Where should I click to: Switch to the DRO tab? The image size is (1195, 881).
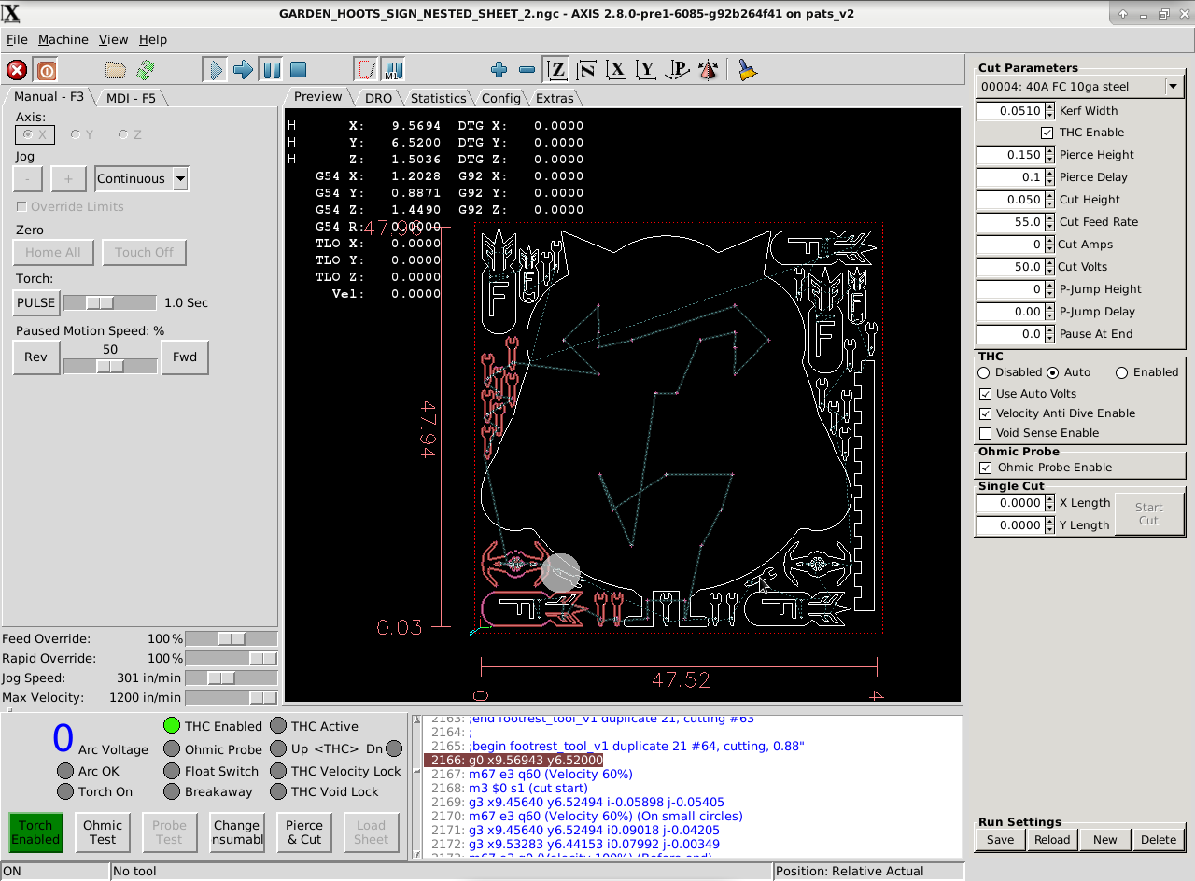pyautogui.click(x=378, y=98)
